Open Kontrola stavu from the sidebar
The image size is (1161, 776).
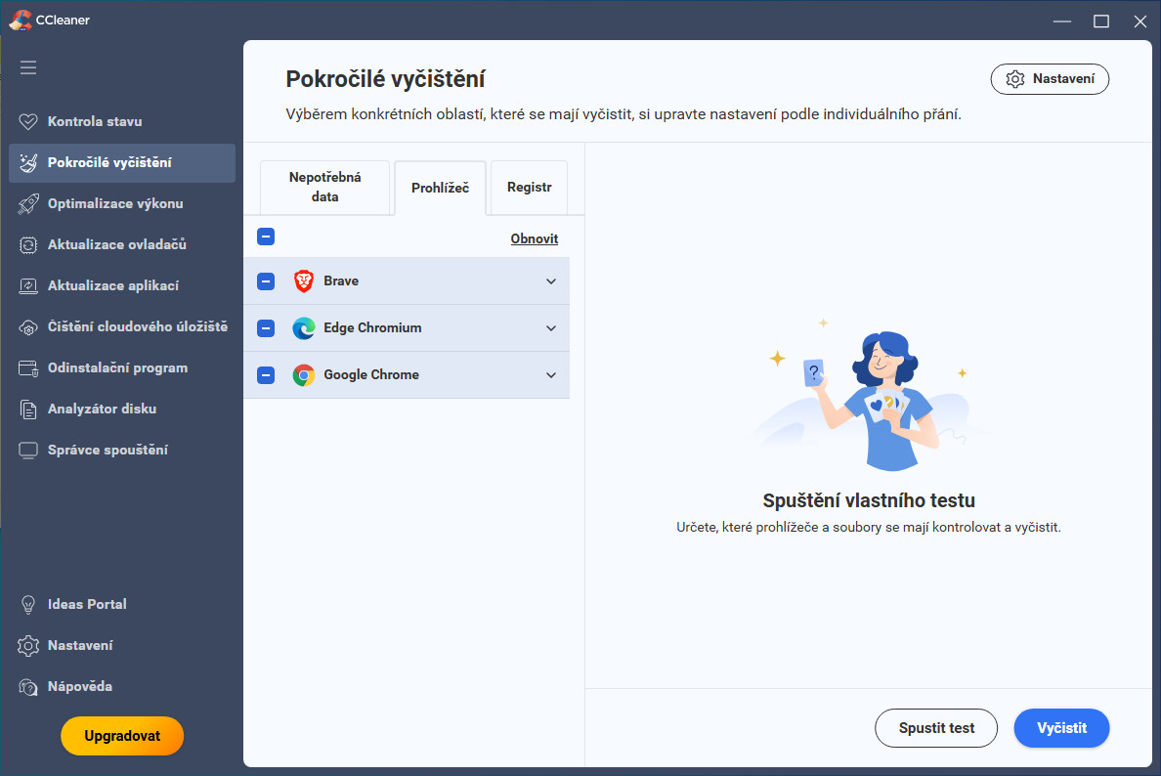[x=122, y=121]
